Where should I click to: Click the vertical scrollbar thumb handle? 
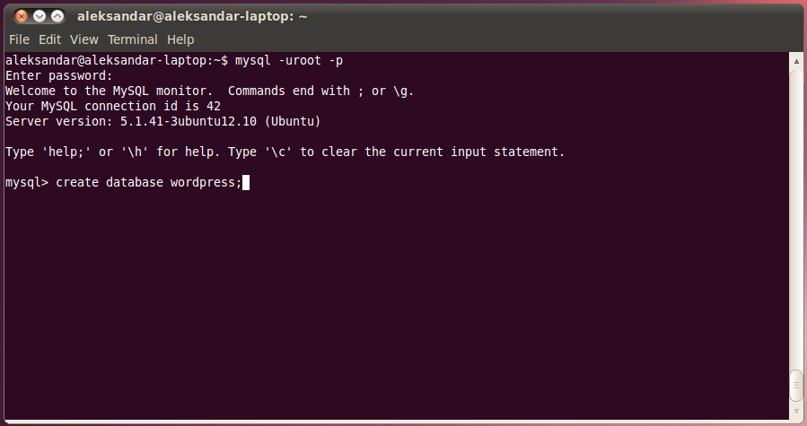(x=796, y=386)
